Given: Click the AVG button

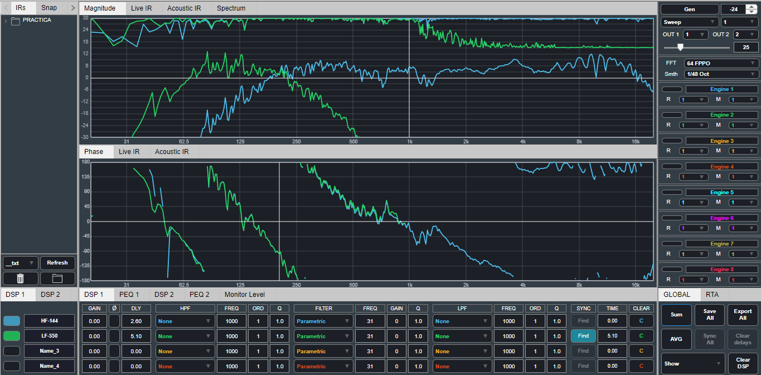Looking at the screenshot, I should pos(676,339).
